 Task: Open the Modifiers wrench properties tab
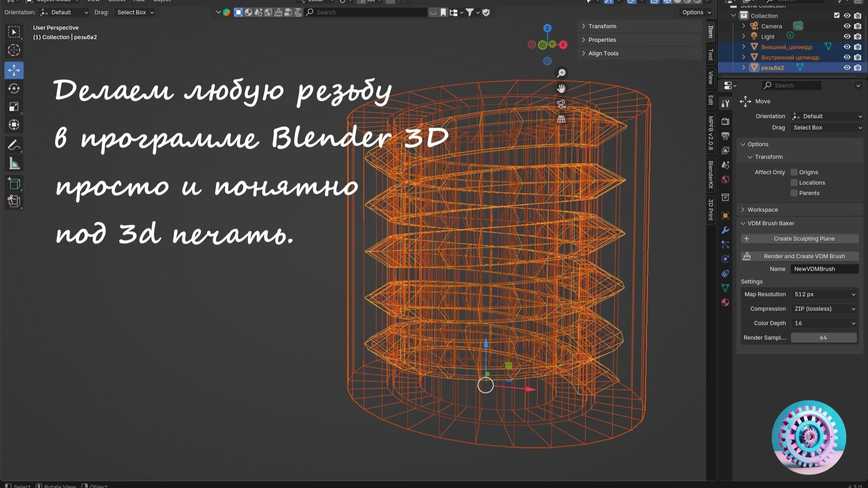pos(726,230)
